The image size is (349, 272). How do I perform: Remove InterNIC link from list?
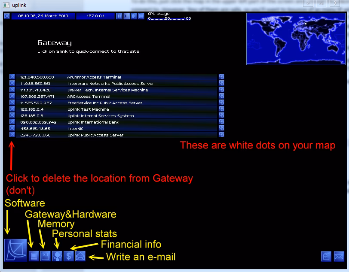(x=12, y=128)
